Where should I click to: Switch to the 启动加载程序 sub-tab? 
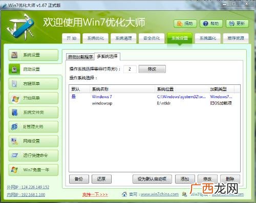point(80,57)
